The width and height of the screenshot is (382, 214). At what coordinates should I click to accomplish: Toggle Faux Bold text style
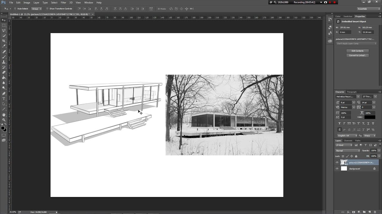tap(339, 123)
